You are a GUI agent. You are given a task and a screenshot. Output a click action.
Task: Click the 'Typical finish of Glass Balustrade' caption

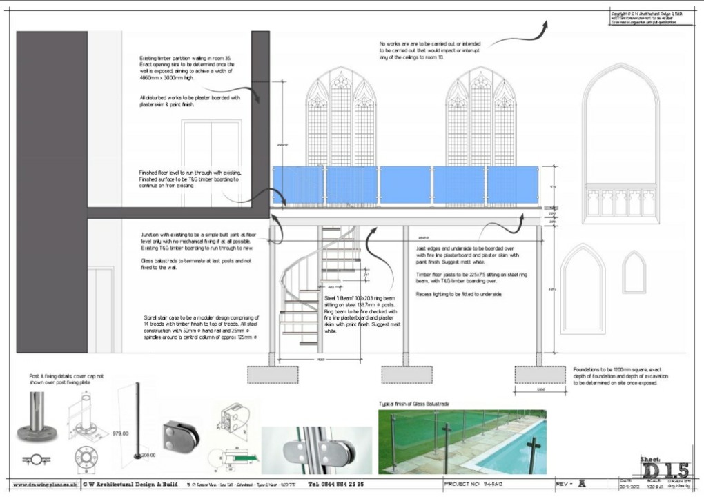(x=413, y=404)
